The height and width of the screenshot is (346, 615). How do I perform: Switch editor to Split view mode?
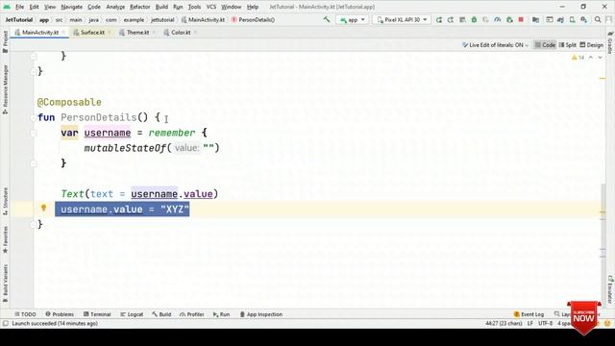coord(568,45)
